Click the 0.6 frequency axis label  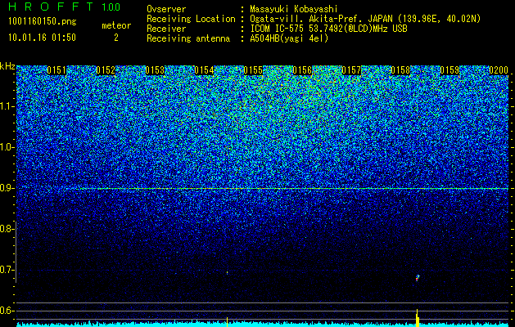click(7, 311)
